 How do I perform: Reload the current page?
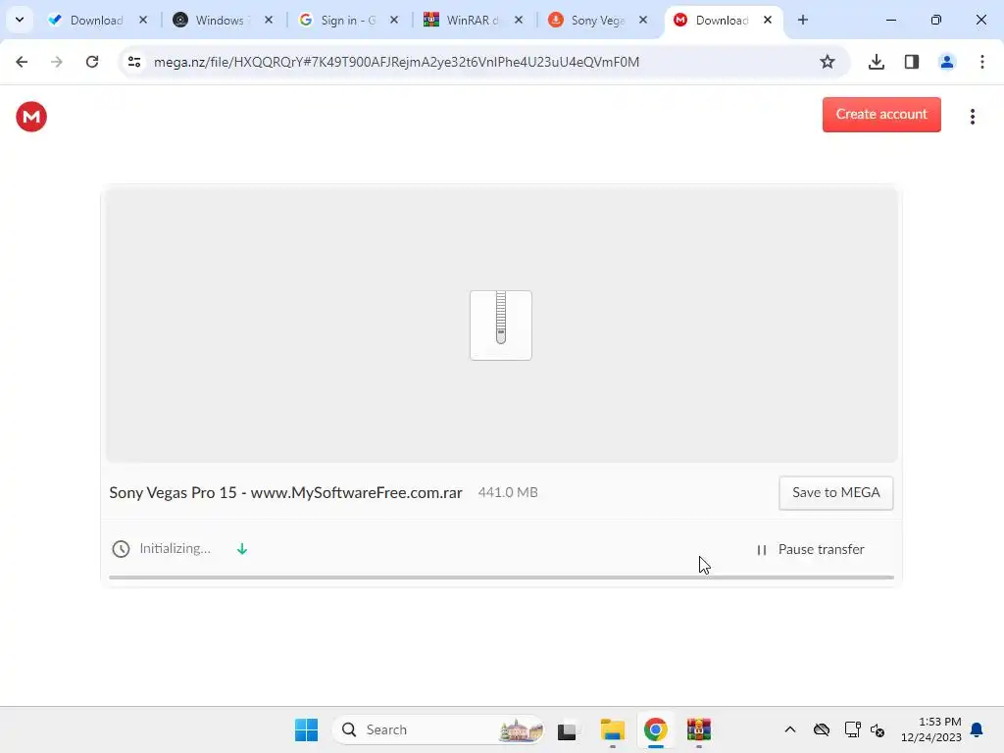(x=92, y=62)
